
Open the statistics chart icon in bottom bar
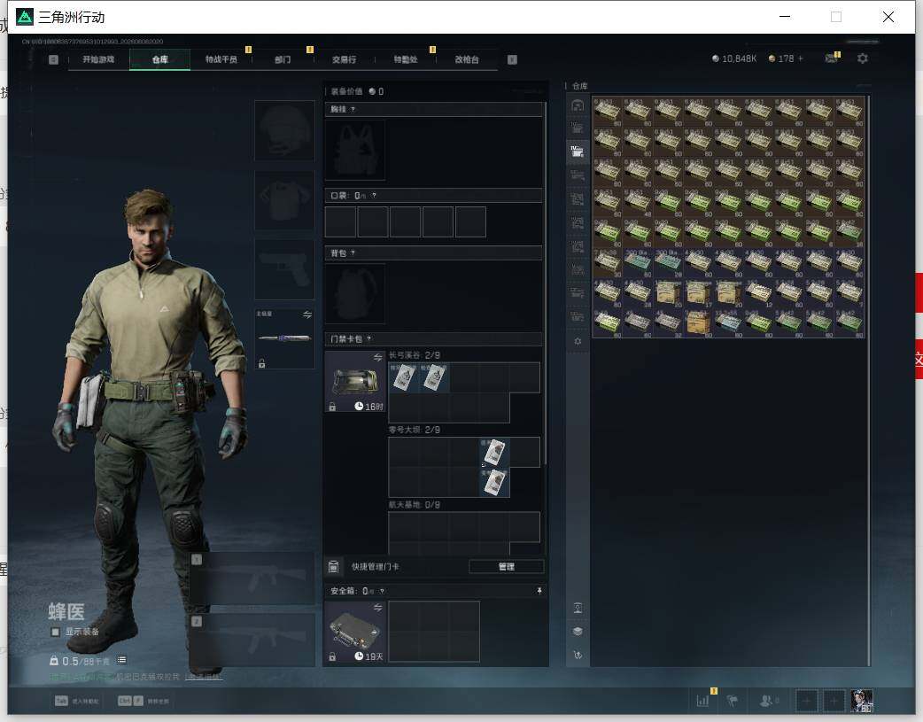(703, 701)
